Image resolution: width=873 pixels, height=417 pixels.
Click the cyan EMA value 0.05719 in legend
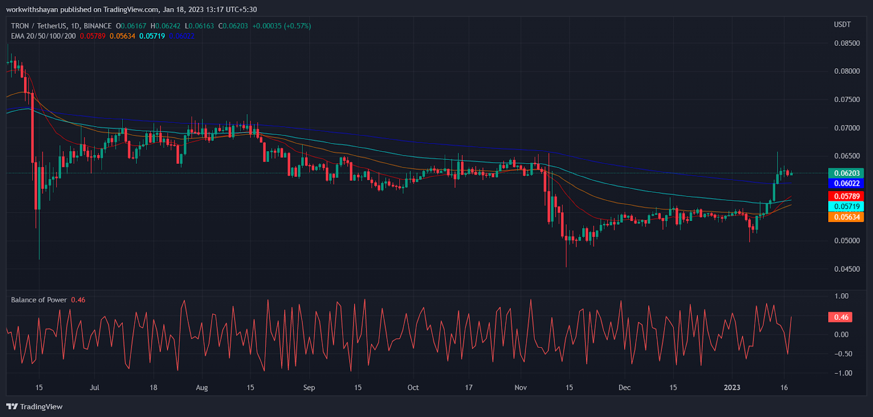[x=152, y=36]
